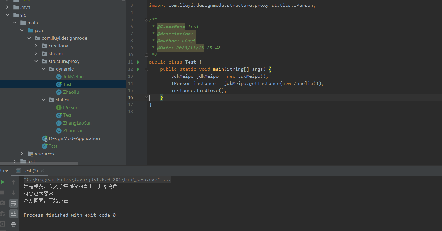The width and height of the screenshot is (442, 231).
Task: Click console line '符合赵六要求'
Action: point(39,194)
